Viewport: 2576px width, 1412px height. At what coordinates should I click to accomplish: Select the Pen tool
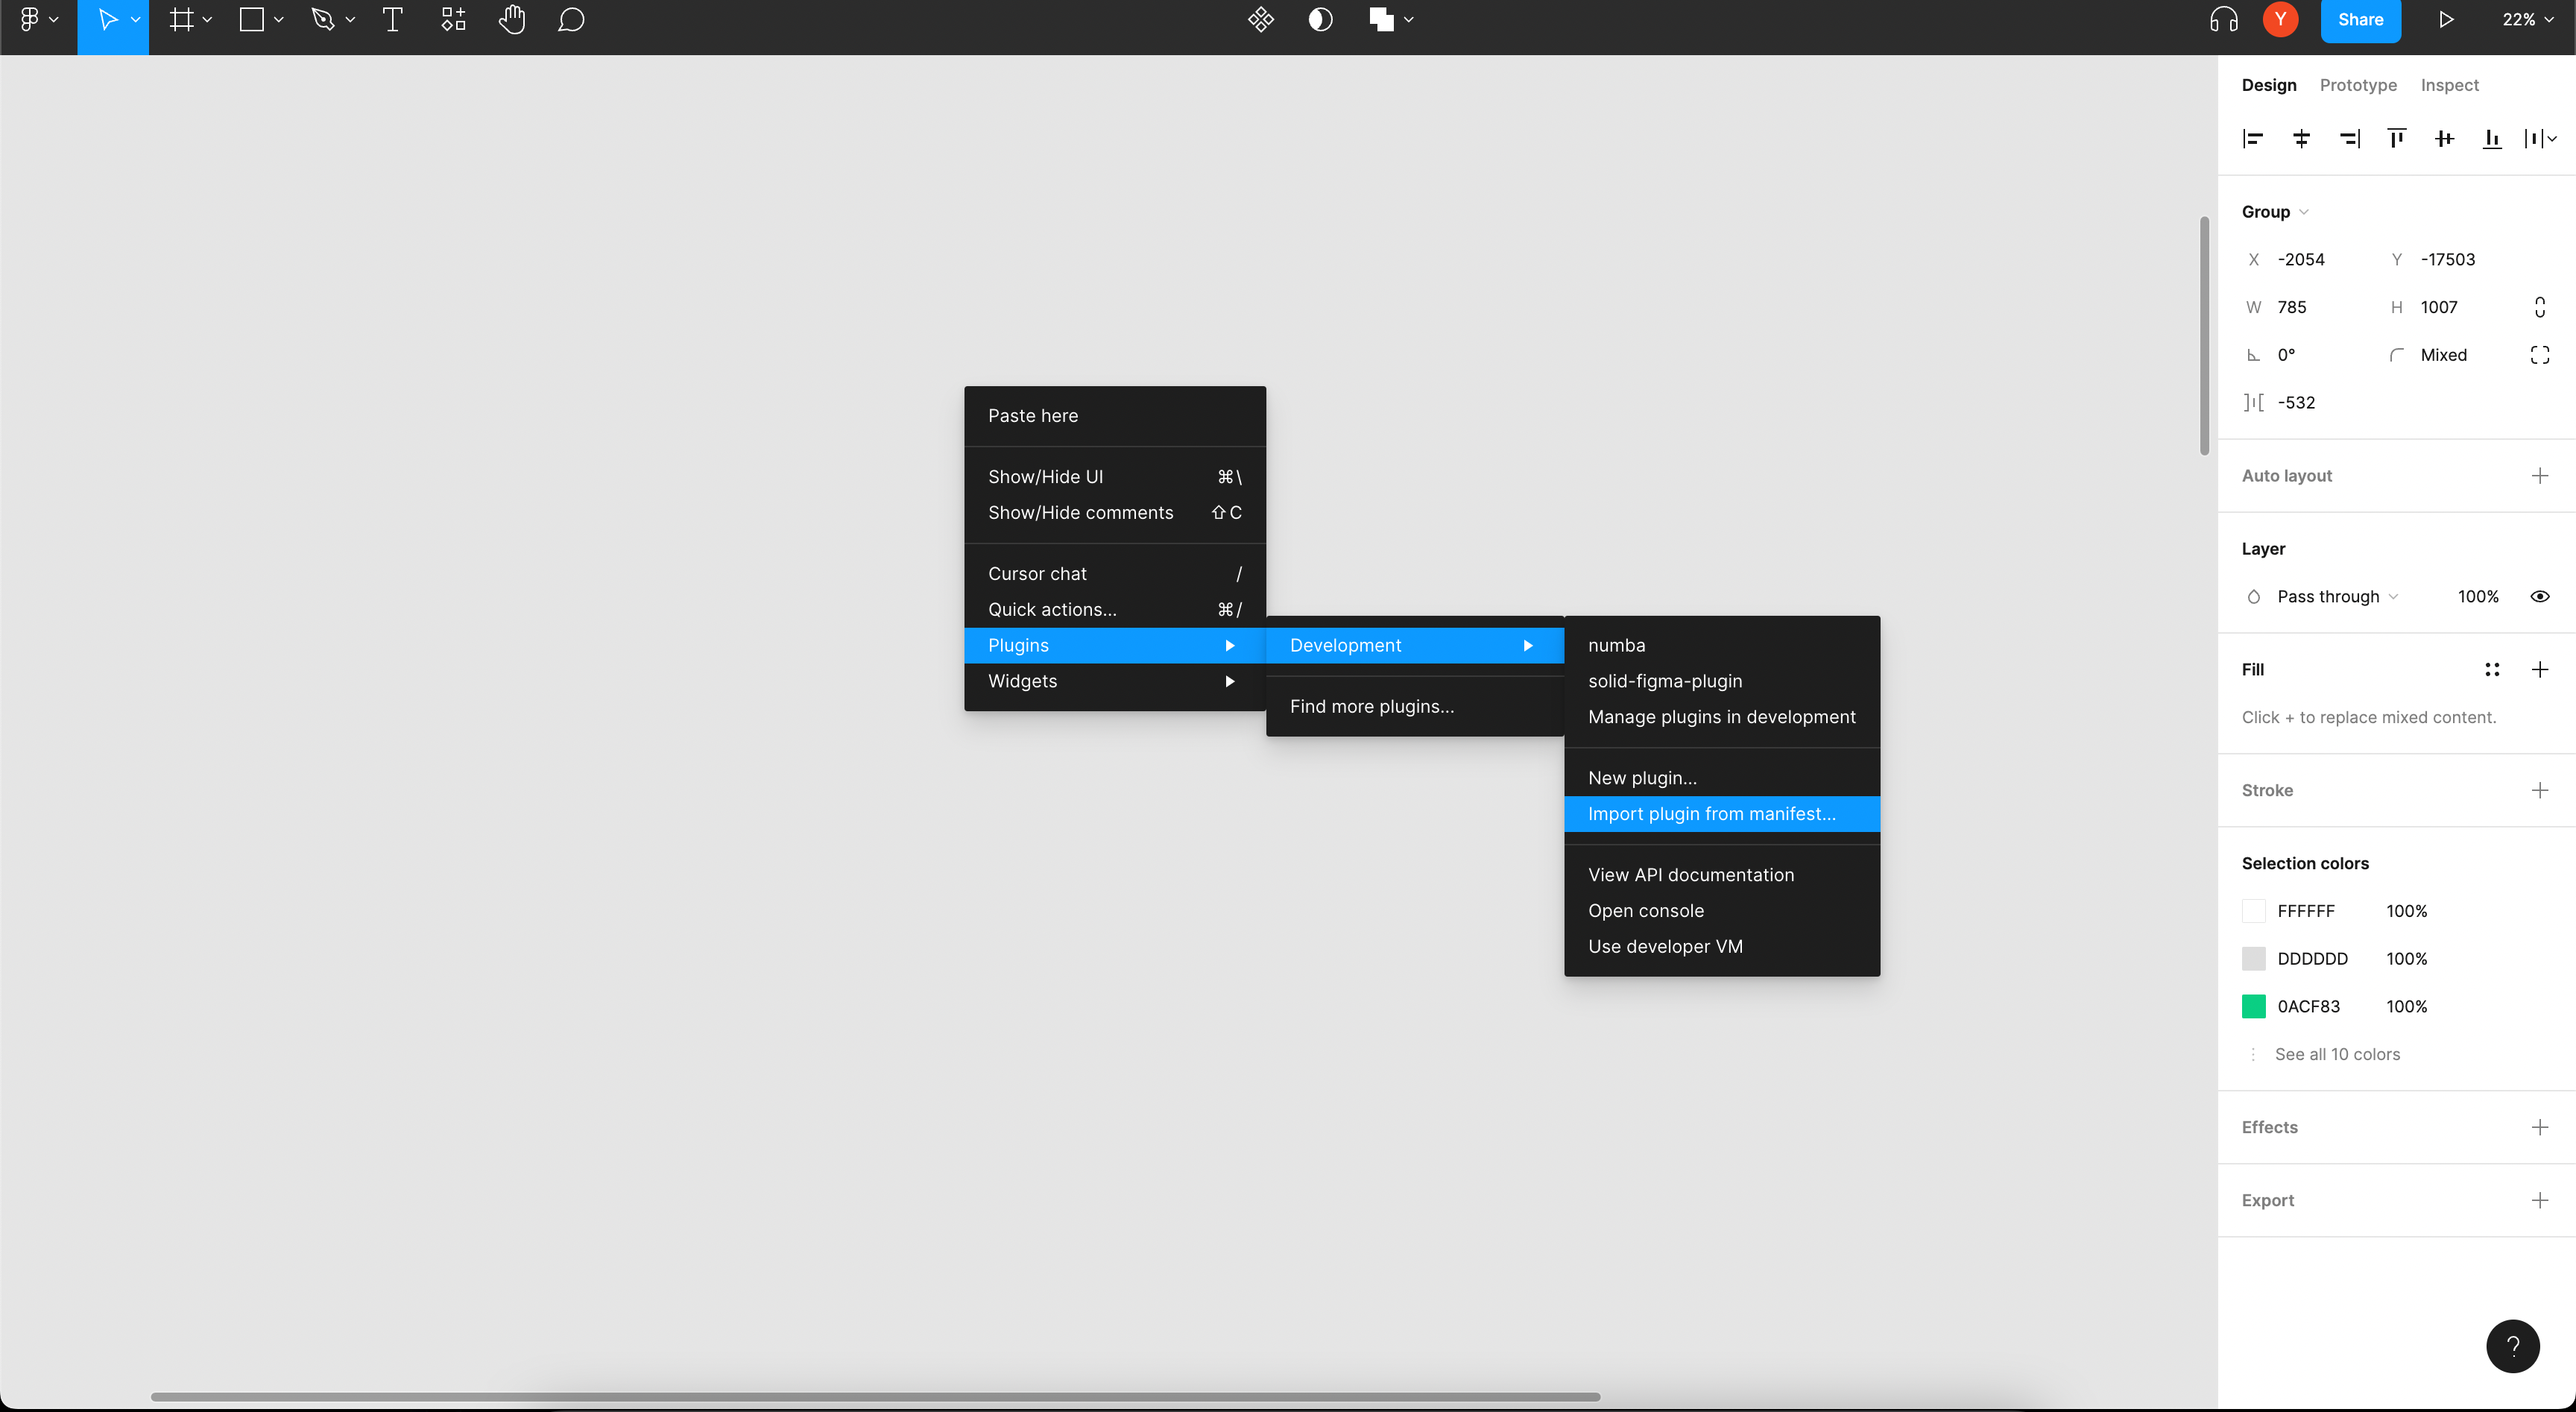coord(323,19)
